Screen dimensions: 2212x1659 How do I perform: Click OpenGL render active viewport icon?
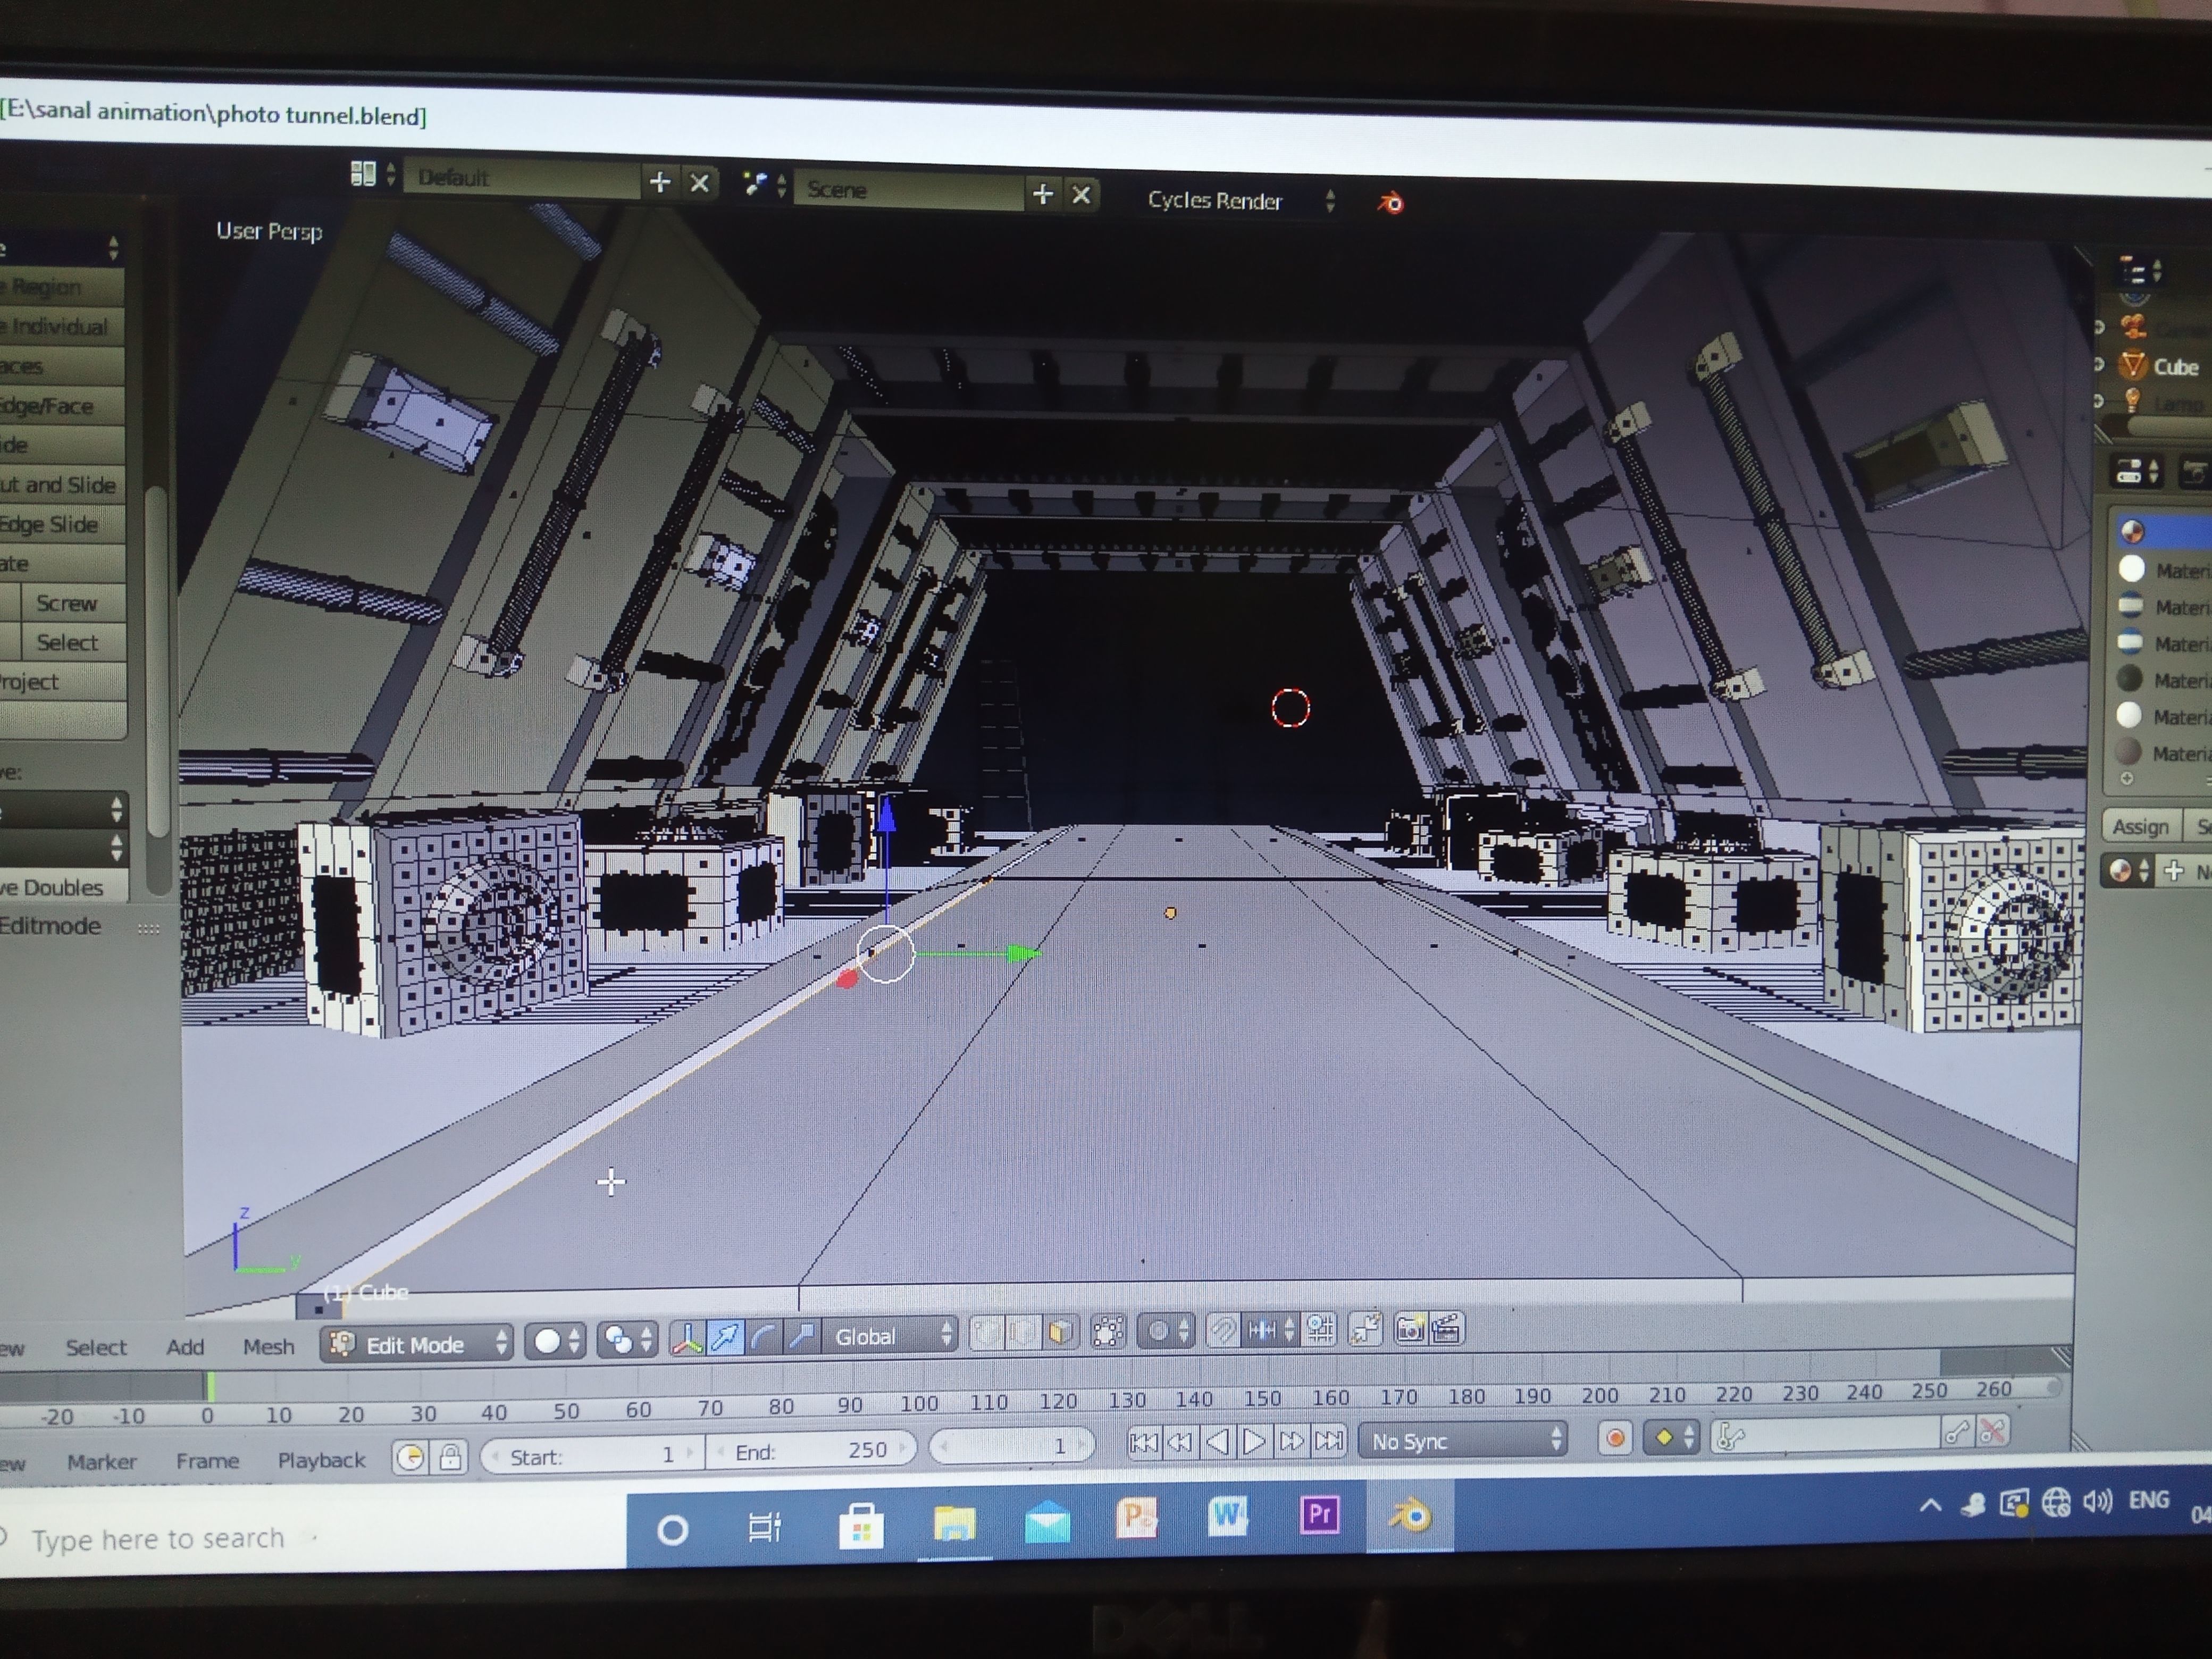coord(1410,1328)
